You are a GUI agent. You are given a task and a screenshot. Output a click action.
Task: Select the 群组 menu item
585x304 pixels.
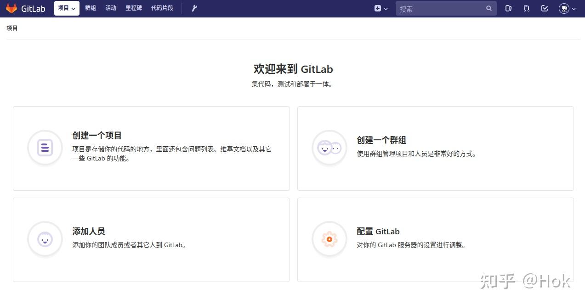90,8
